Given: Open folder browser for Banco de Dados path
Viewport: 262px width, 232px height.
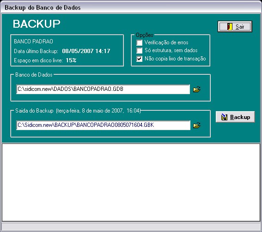Looking at the screenshot, I should 197,89.
